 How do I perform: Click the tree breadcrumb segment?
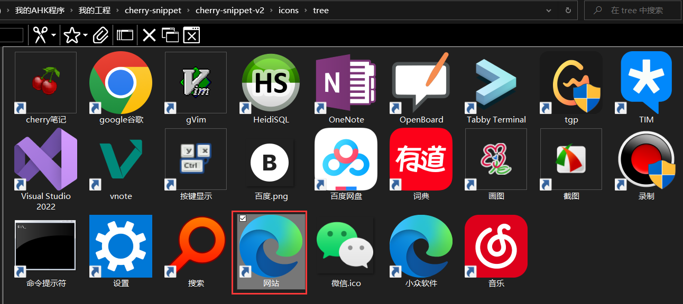[320, 10]
